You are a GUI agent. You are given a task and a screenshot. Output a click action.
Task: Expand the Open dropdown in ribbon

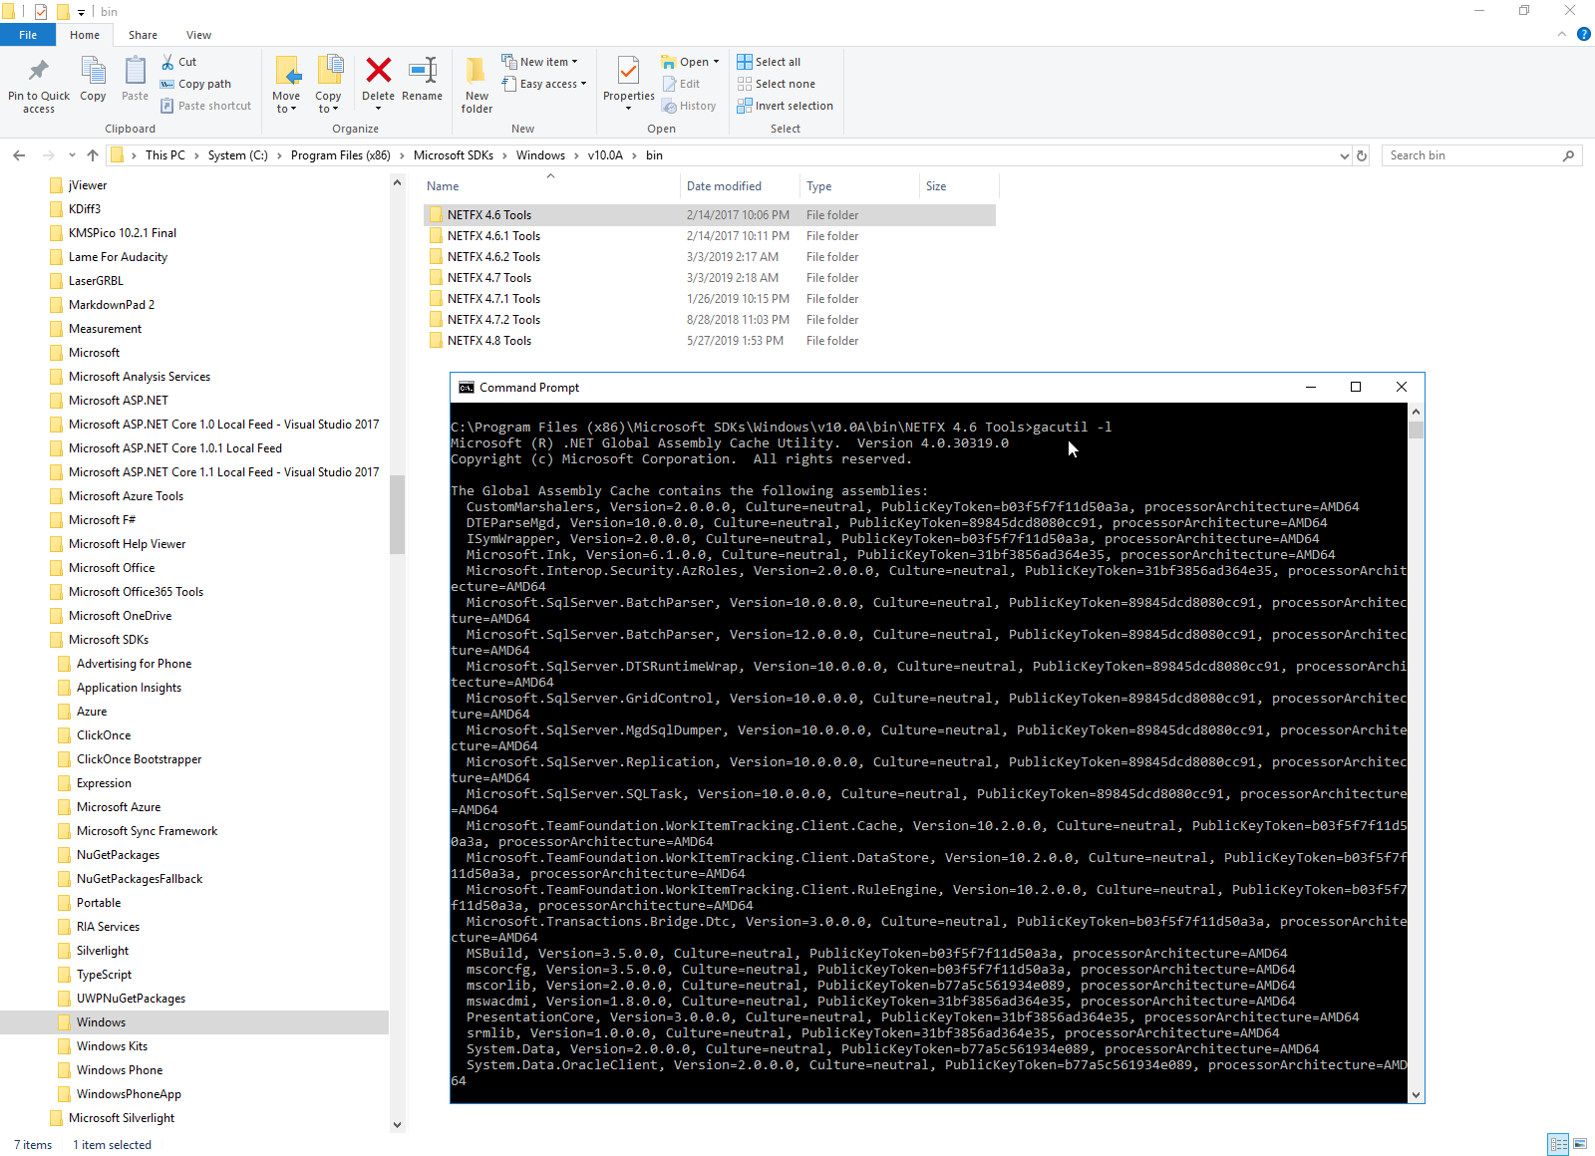(x=690, y=62)
